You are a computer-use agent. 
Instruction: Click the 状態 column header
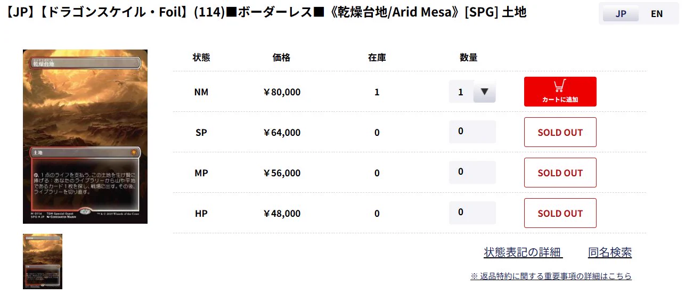point(201,58)
